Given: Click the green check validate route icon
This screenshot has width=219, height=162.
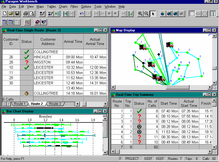Looking at the screenshot, I should pyautogui.click(x=130, y=14).
